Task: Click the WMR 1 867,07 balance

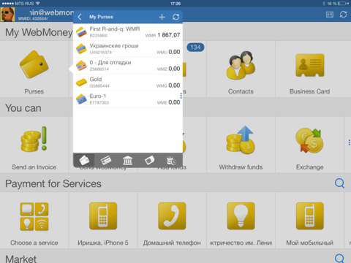Action: tap(163, 35)
